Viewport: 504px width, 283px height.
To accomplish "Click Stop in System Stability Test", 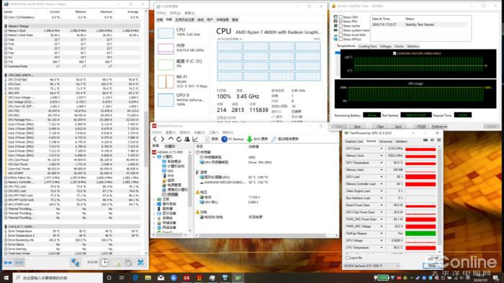I will pos(357,126).
